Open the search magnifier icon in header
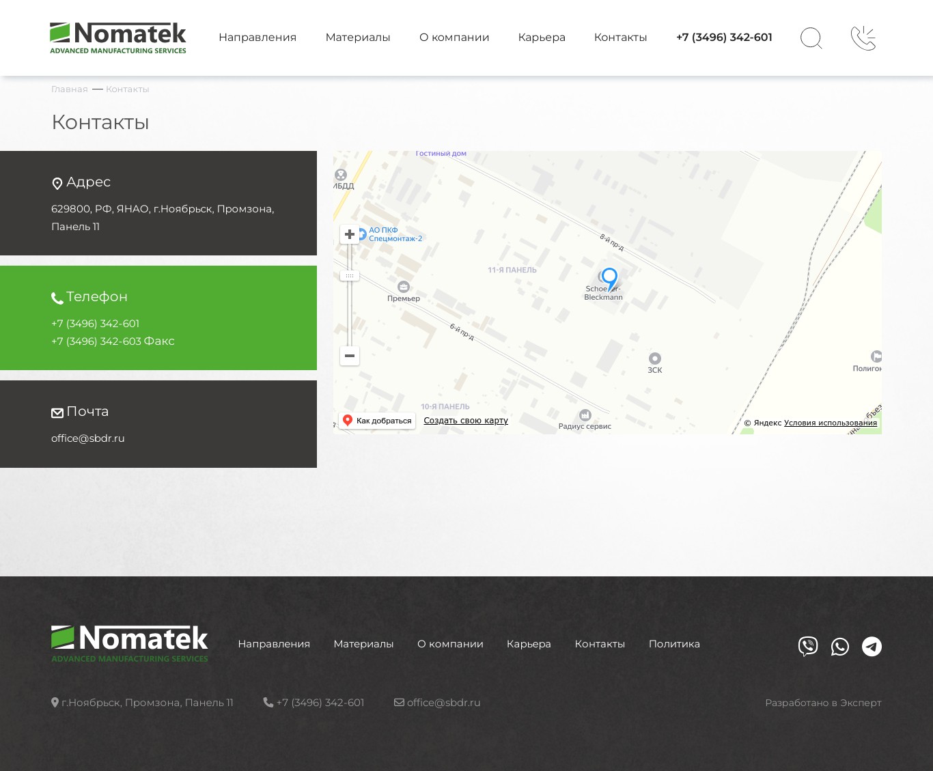 tap(811, 38)
